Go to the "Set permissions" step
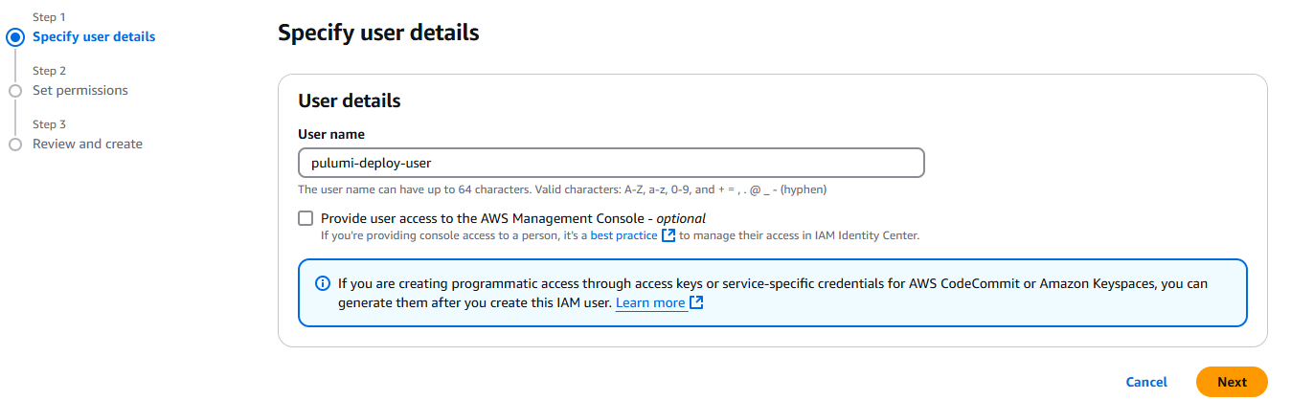The height and width of the screenshot is (400, 1291). pyautogui.click(x=80, y=90)
